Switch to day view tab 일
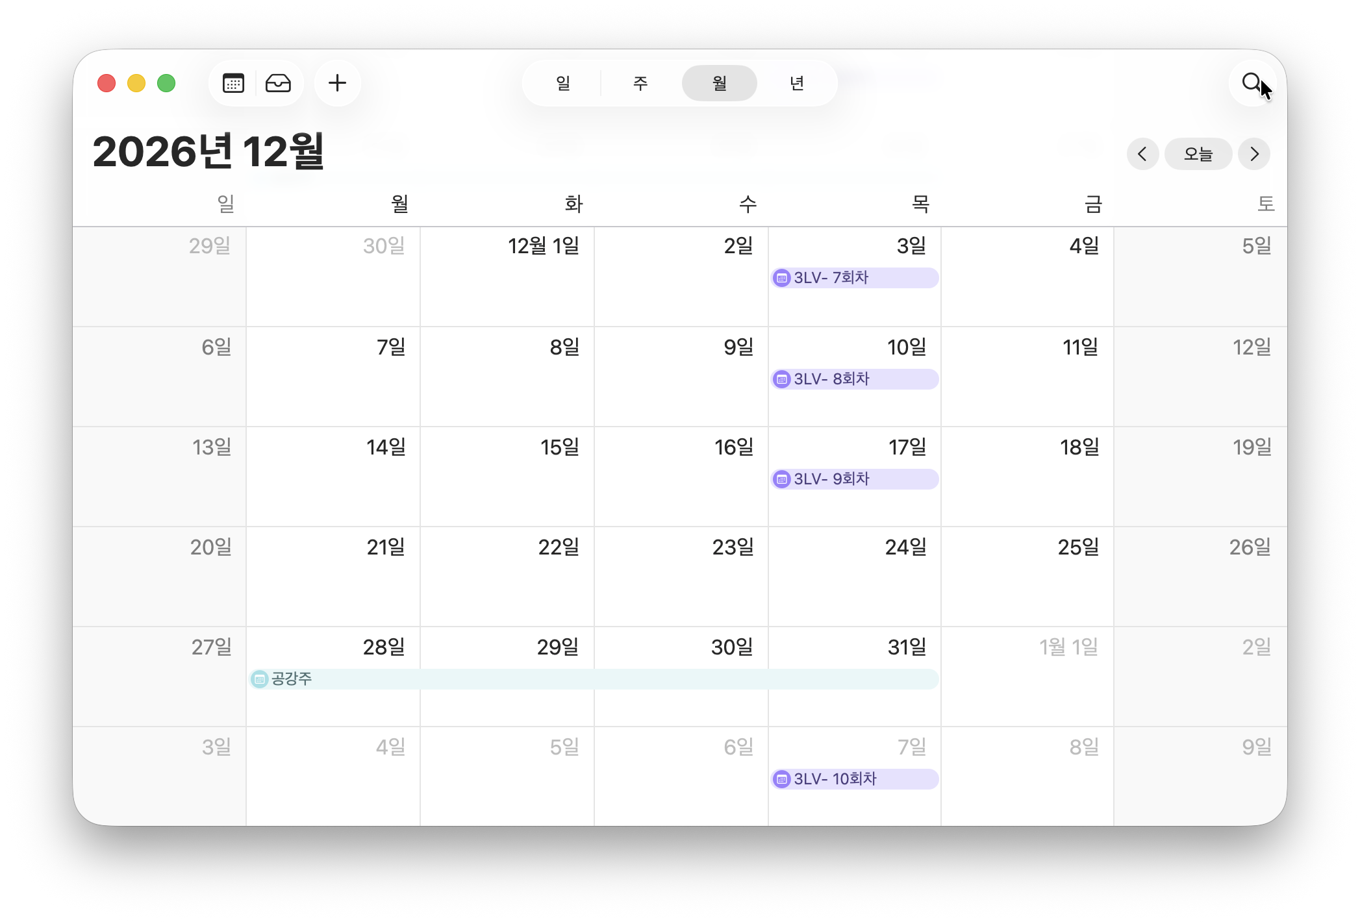1360x922 pixels. (563, 83)
